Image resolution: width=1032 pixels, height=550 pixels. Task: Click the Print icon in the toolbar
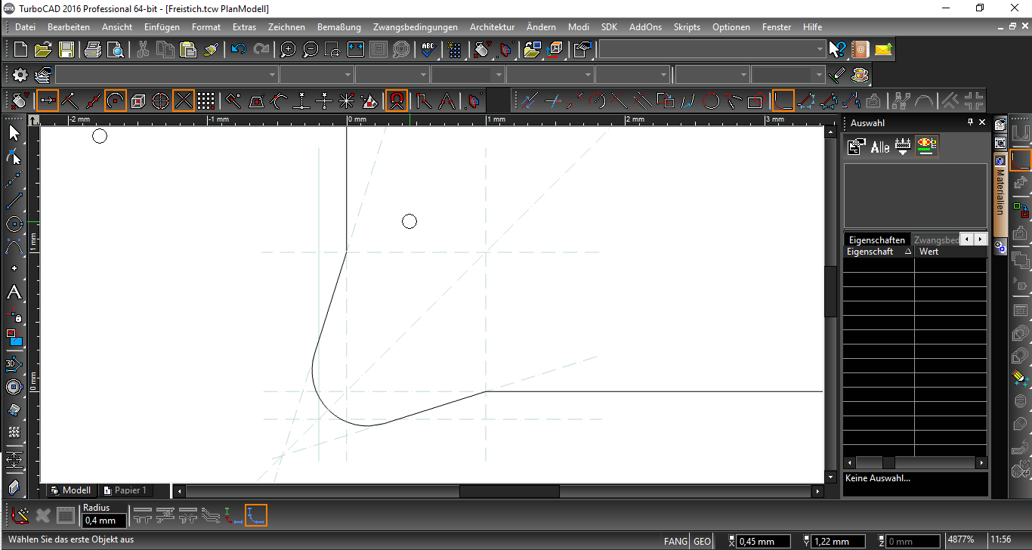[93, 50]
